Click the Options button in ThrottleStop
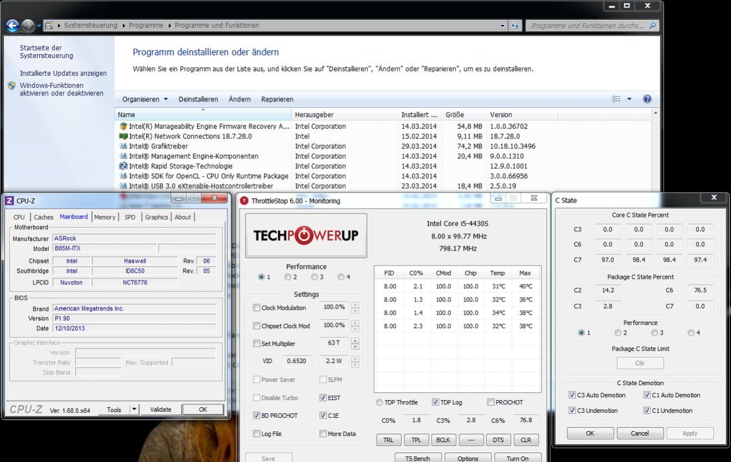This screenshot has height=462, width=731. click(468, 459)
